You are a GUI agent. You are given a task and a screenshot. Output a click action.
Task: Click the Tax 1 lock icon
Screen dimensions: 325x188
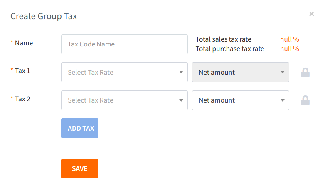click(x=305, y=73)
